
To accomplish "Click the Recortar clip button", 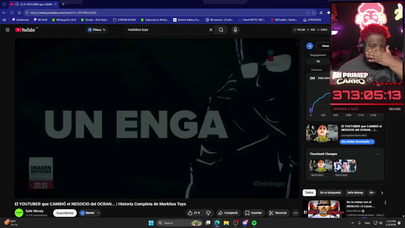I will tap(278, 213).
